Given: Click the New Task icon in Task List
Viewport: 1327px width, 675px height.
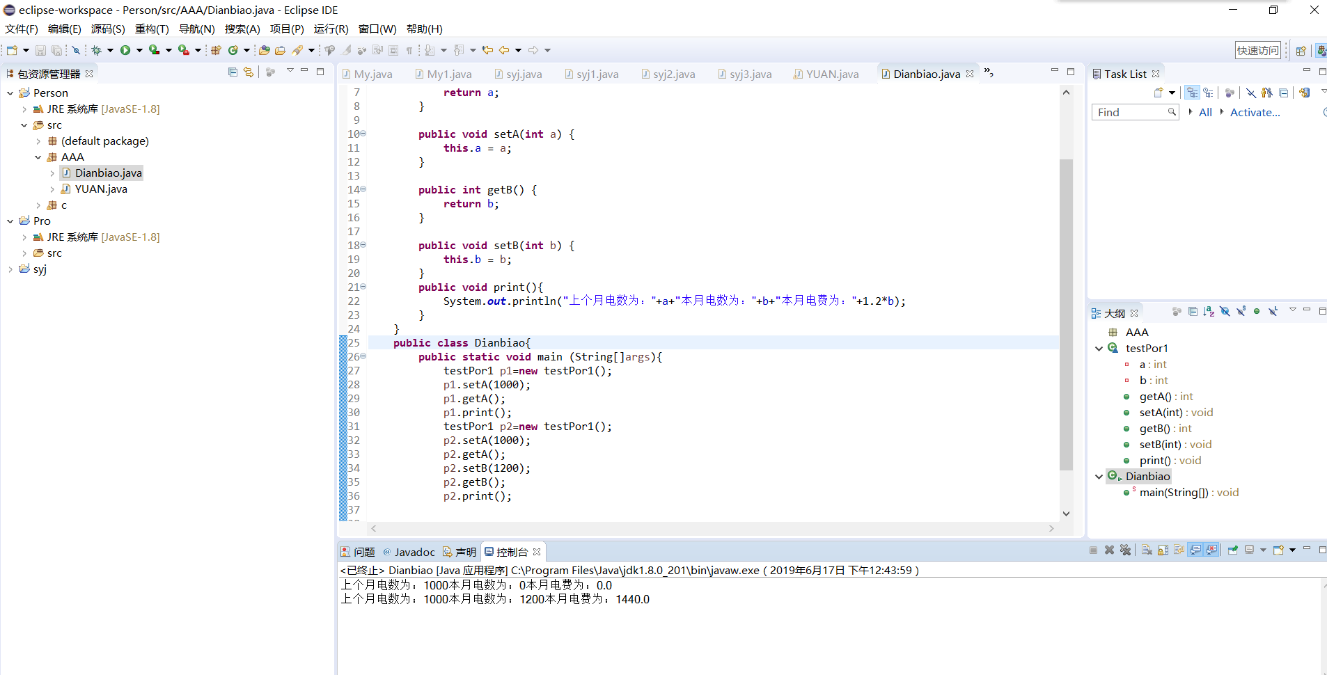Looking at the screenshot, I should (x=1159, y=93).
